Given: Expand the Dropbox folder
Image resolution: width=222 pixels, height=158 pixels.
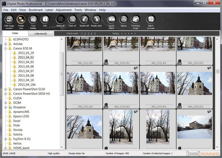Looking at the screenshot, I should click(6, 107).
